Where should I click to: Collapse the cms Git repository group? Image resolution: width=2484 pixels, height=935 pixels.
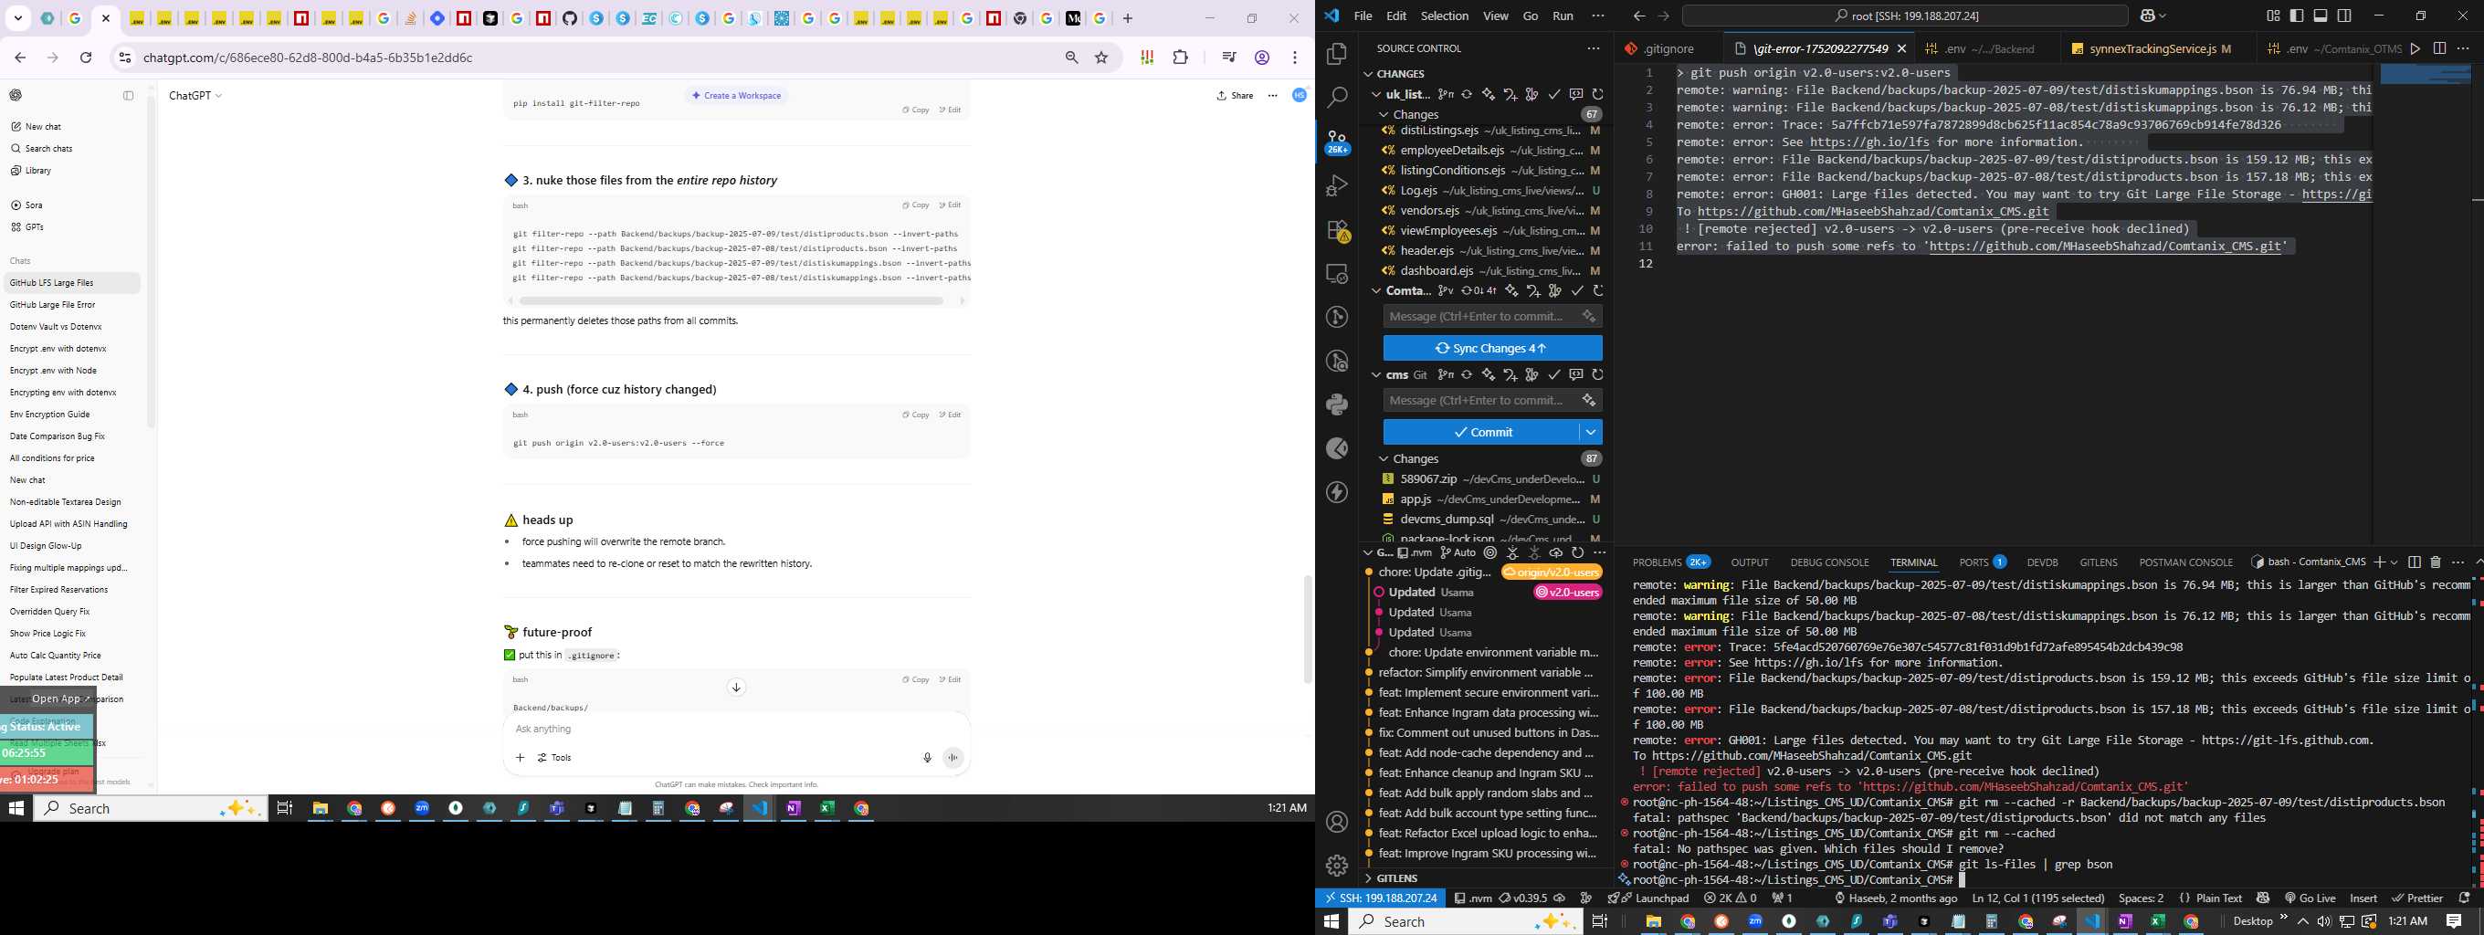[x=1376, y=375]
